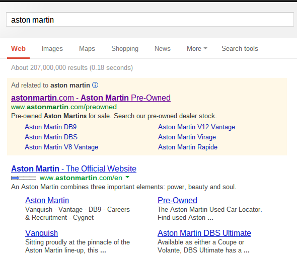Open the Aston Martin Pre-Owned ad link
This screenshot has width=297, height=256.
[91, 98]
